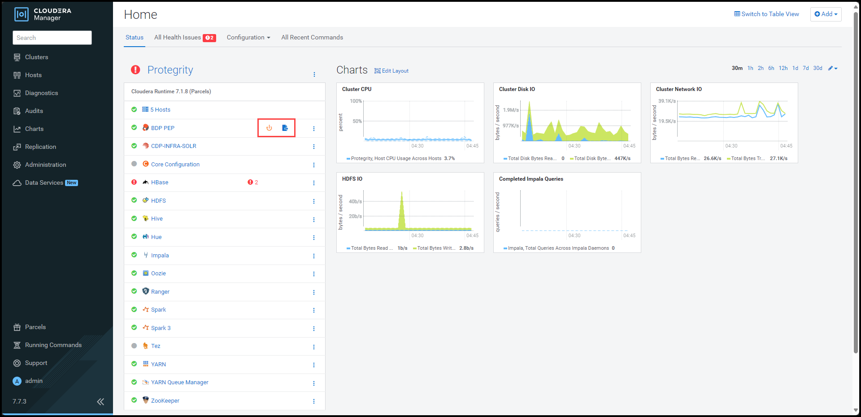Click the BDP PEP deploy configuration icon

285,128
